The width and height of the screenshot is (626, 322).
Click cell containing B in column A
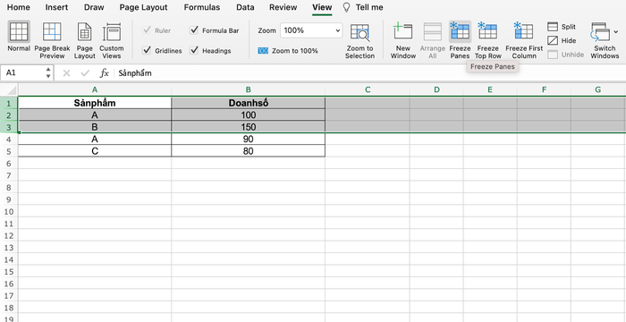pos(95,127)
